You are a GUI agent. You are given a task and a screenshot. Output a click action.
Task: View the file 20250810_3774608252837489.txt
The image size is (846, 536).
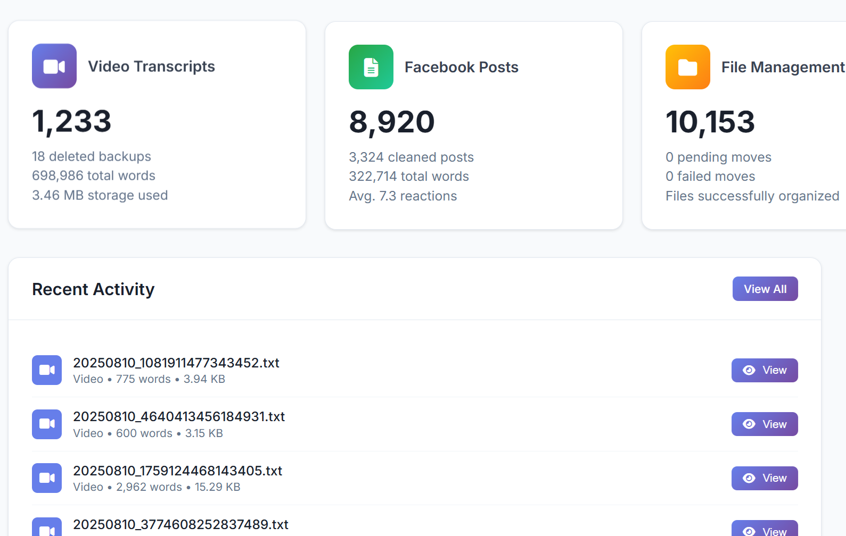tap(765, 529)
